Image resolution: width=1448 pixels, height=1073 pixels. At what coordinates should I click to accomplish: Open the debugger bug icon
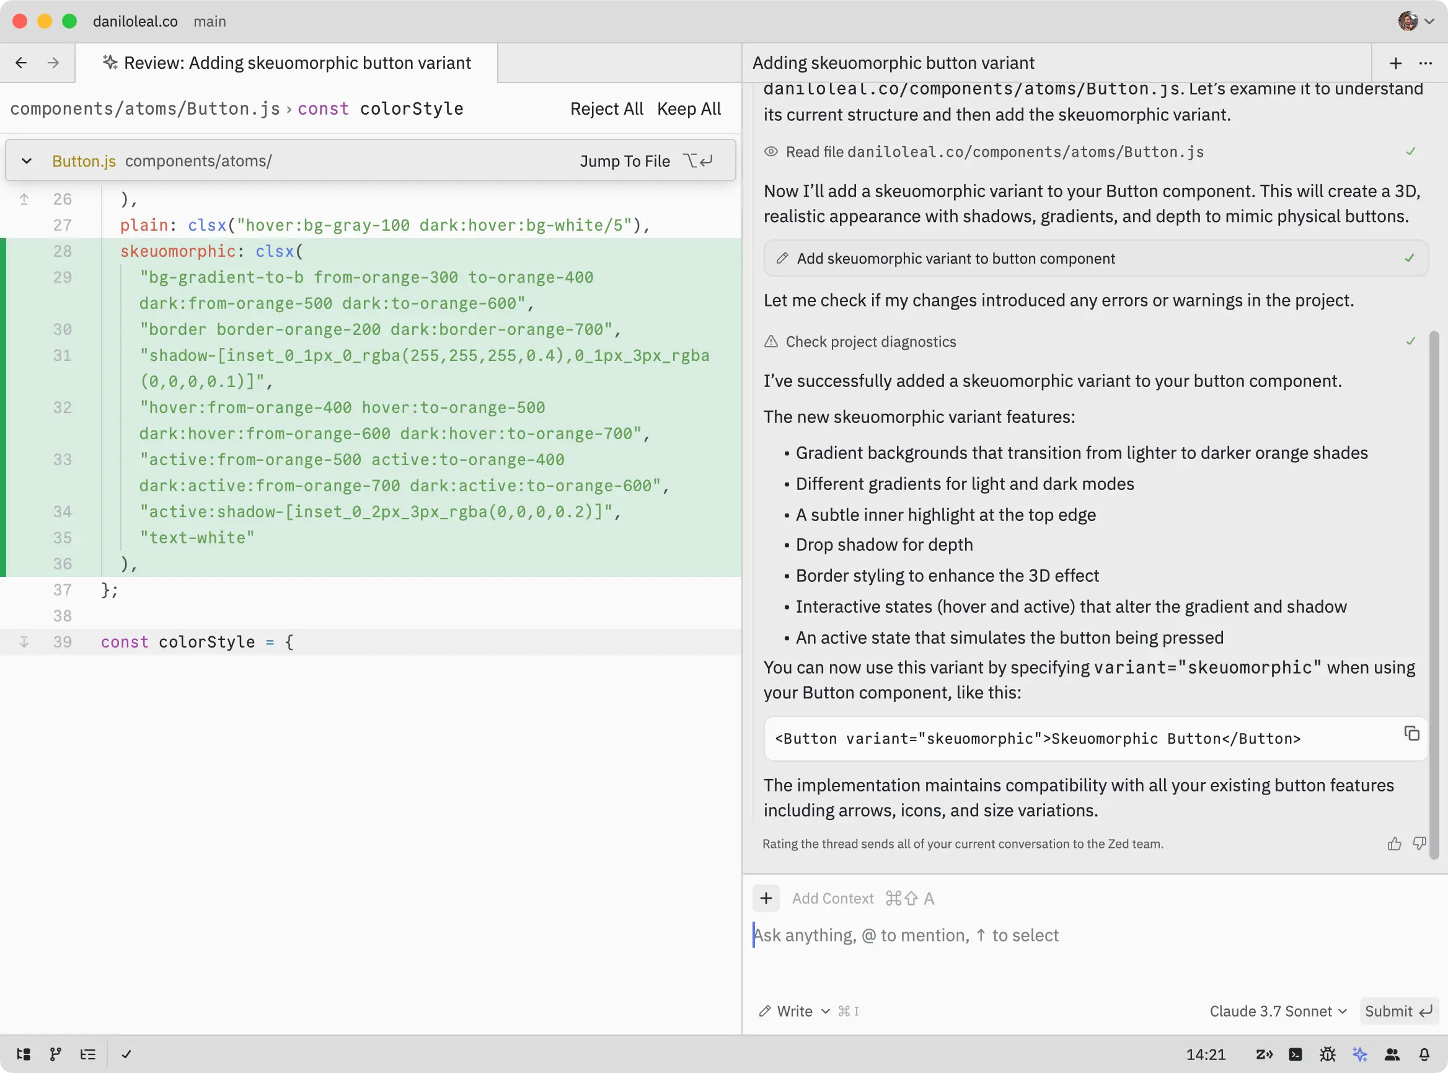point(1328,1054)
